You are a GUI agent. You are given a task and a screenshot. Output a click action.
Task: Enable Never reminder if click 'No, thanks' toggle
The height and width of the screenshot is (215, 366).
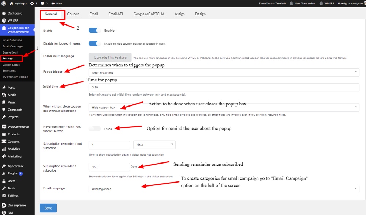coord(95,129)
